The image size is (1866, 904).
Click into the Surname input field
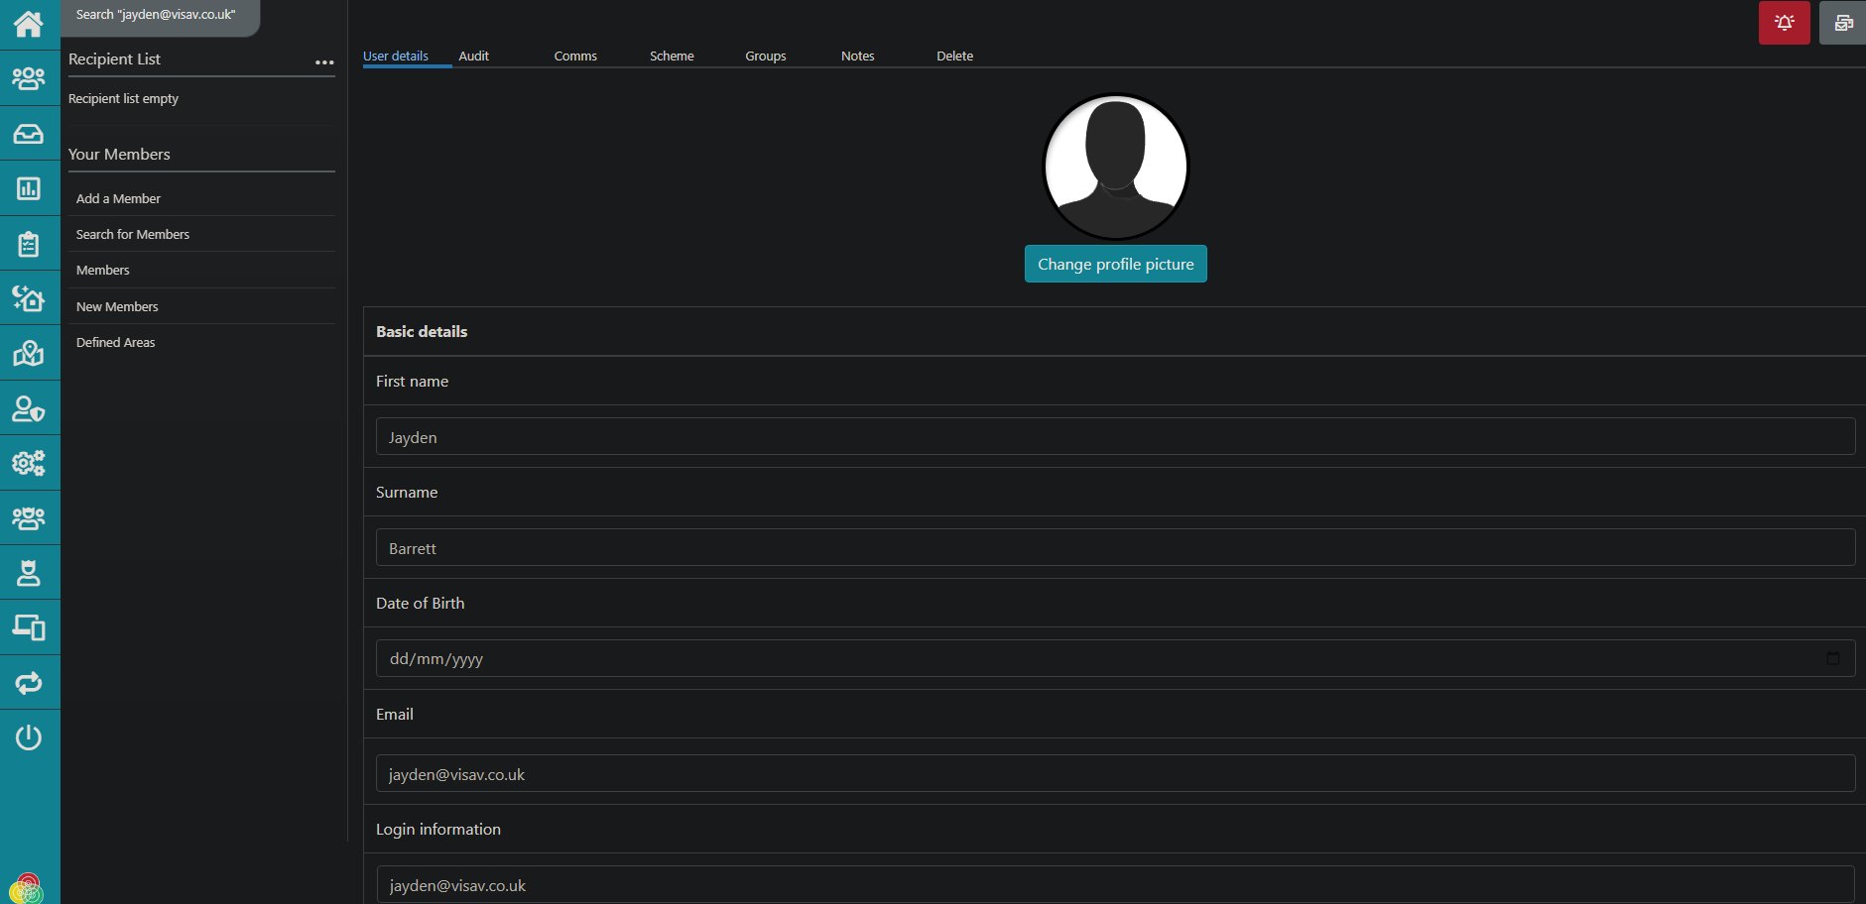[1115, 548]
